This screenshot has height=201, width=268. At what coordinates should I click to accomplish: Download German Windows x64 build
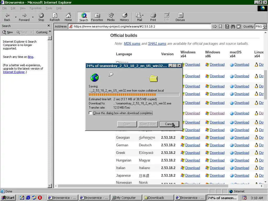pos(192,145)
